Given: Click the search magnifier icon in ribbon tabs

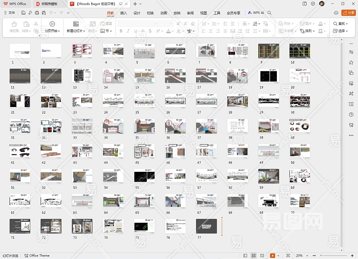Looking at the screenshot, I should (270, 13).
